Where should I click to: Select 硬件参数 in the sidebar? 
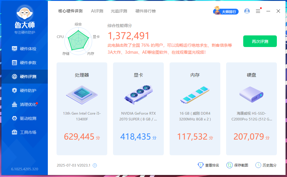25,63
